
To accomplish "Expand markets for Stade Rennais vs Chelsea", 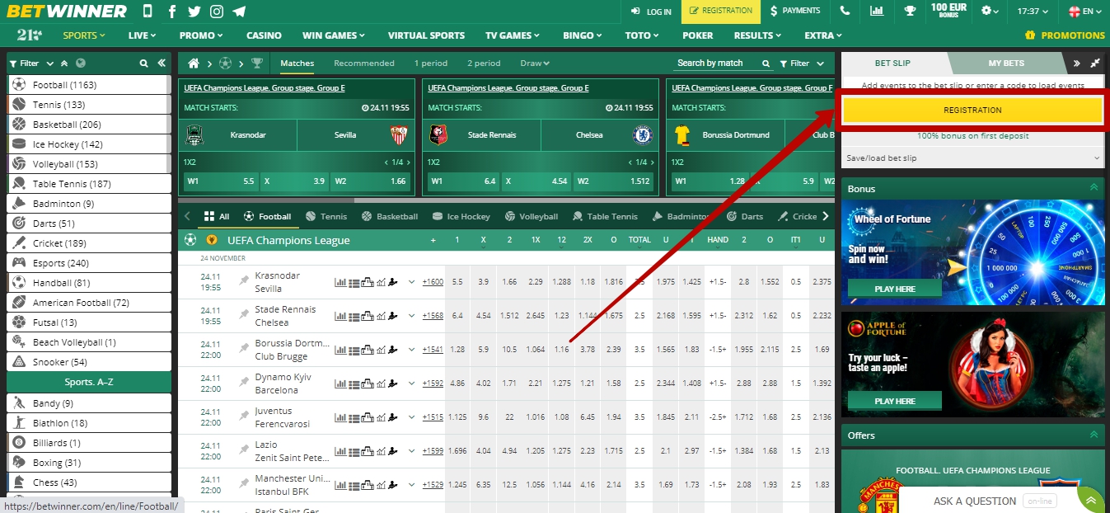I will pyautogui.click(x=412, y=316).
